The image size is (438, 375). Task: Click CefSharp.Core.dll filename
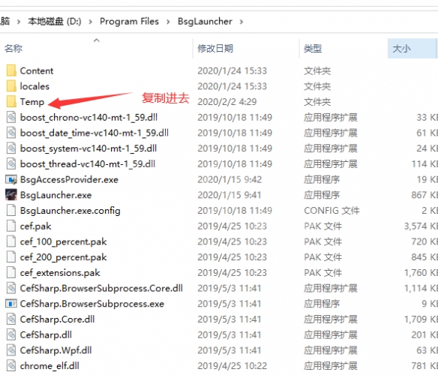57,319
